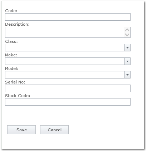Click the Description box up arrow
Screen dimensions: 147x152
click(127, 30)
